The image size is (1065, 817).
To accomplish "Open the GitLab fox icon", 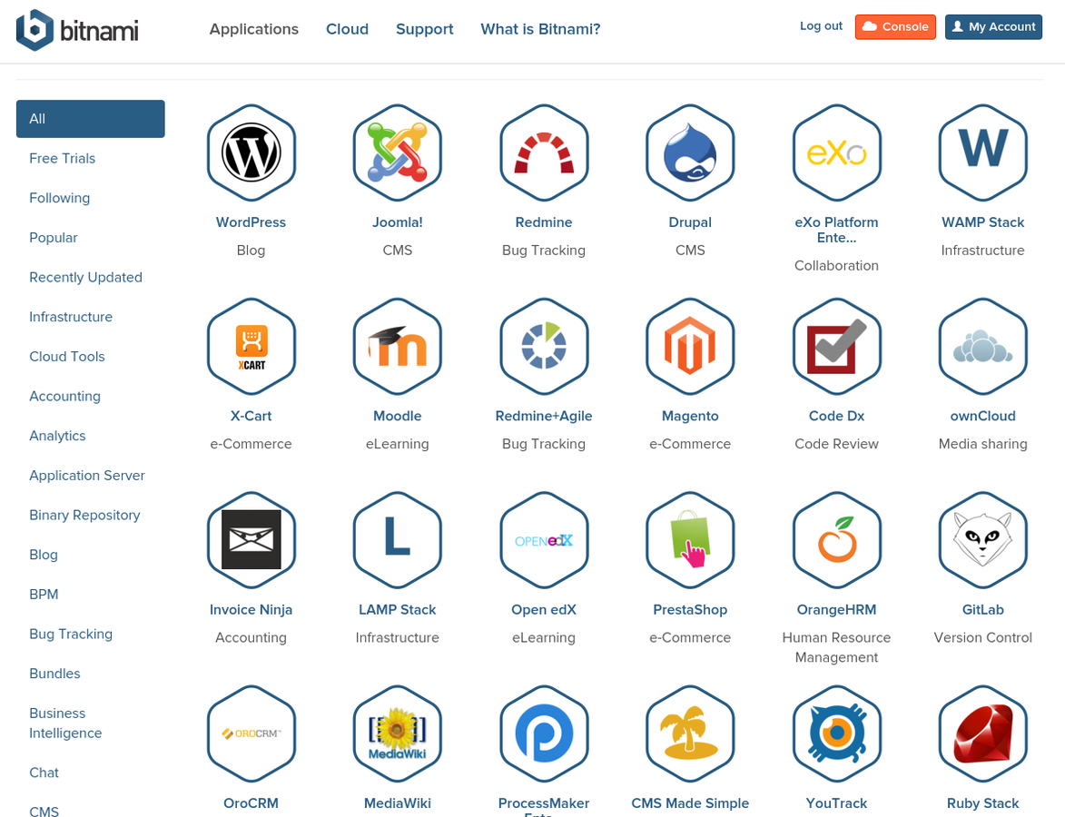I will pos(982,540).
